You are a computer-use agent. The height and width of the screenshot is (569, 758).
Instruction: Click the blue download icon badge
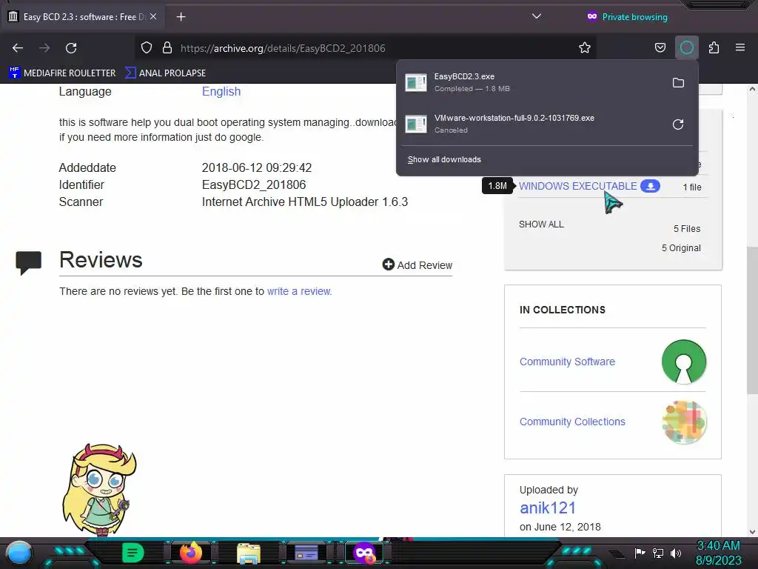650,186
